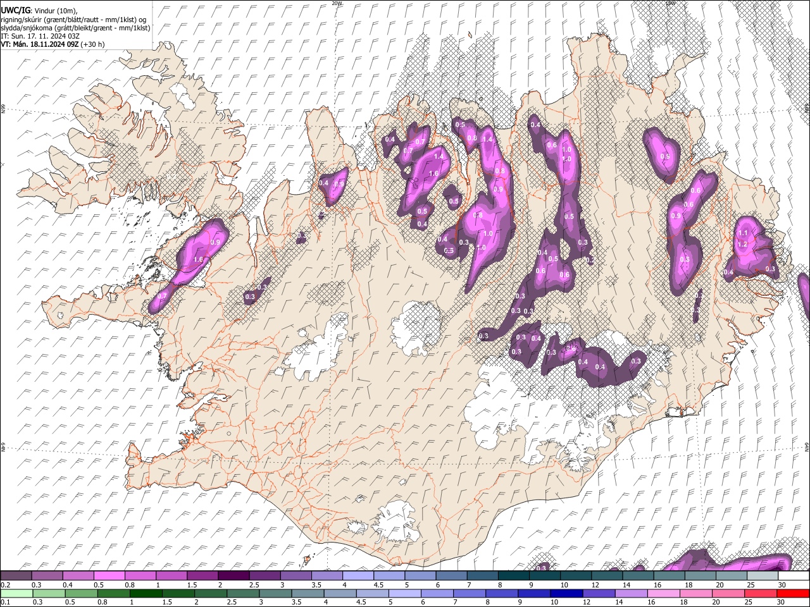Click the '20W' longitude label

pyautogui.click(x=337, y=3)
